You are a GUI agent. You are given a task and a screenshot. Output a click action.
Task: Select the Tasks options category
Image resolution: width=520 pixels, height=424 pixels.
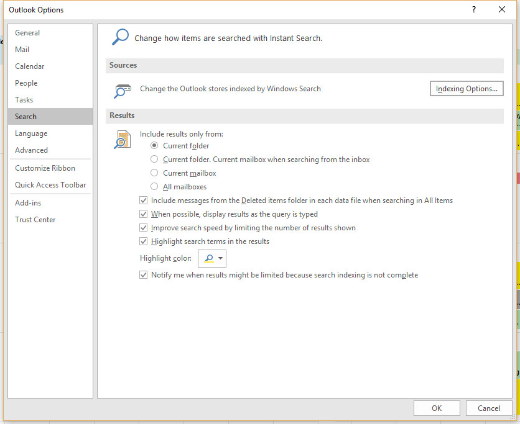[50, 99]
